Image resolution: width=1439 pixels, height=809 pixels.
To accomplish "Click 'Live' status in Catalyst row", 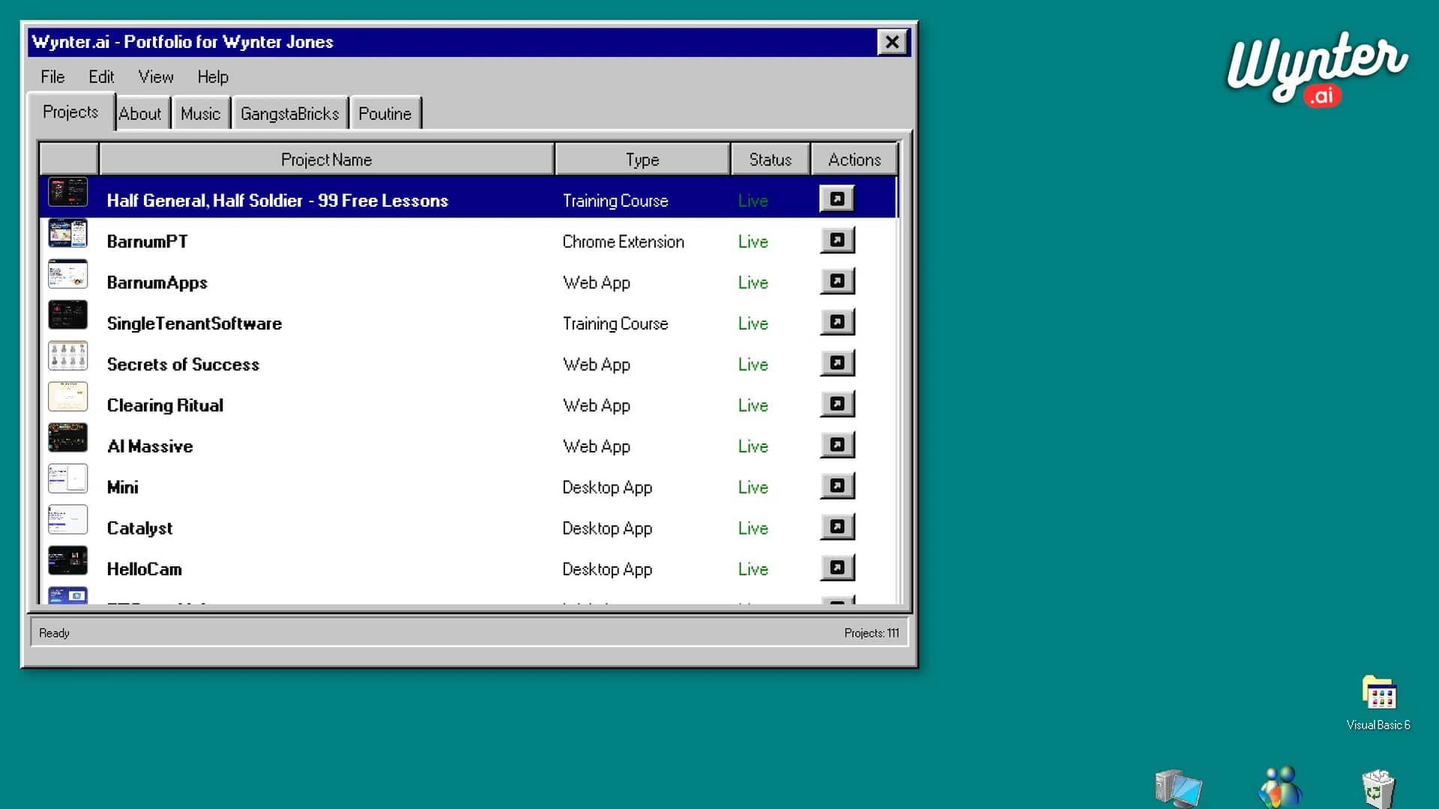I will point(752,528).
